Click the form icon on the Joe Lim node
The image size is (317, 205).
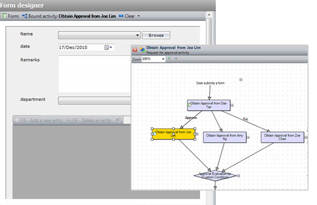154,134
